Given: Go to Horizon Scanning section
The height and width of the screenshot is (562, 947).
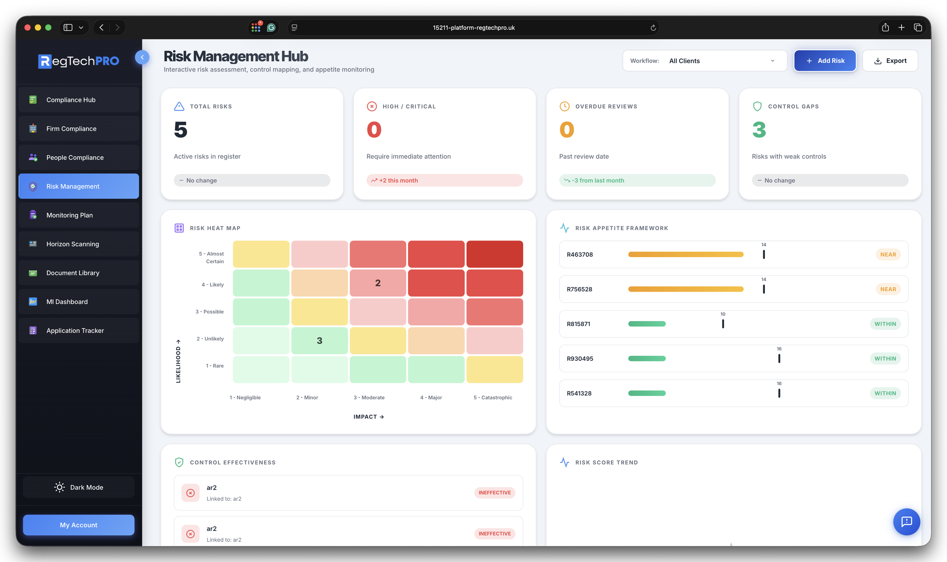Looking at the screenshot, I should tap(78, 244).
